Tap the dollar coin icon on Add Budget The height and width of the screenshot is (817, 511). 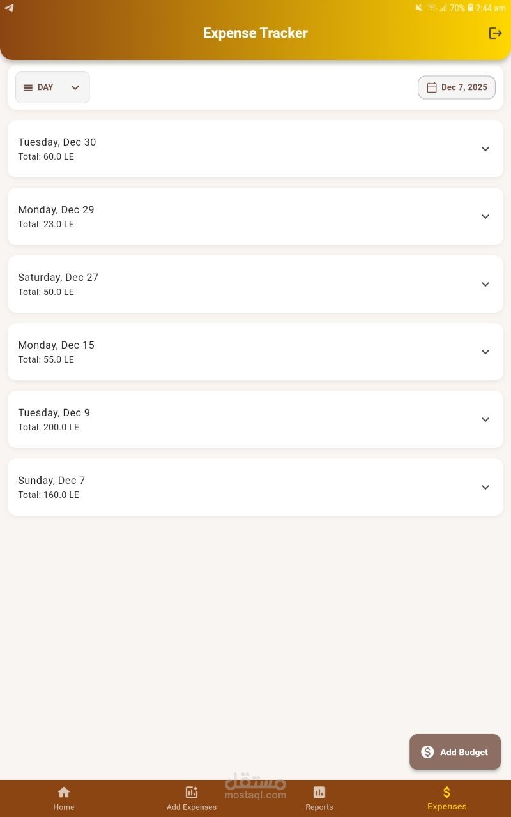[427, 752]
